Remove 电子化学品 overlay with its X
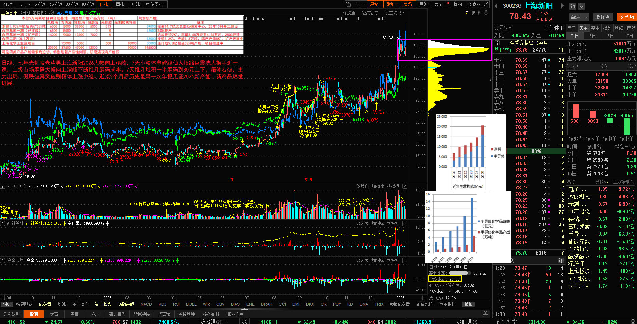Image resolution: width=637 pixels, height=324 pixels. (x=104, y=13)
